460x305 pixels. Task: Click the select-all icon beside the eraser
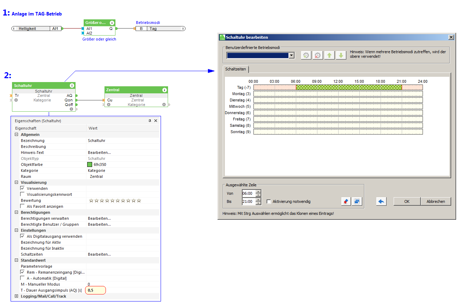tap(357, 201)
